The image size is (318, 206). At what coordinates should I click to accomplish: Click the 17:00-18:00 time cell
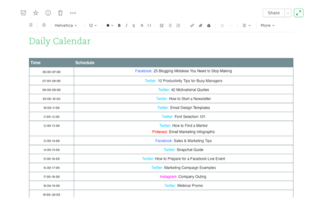click(x=52, y=176)
